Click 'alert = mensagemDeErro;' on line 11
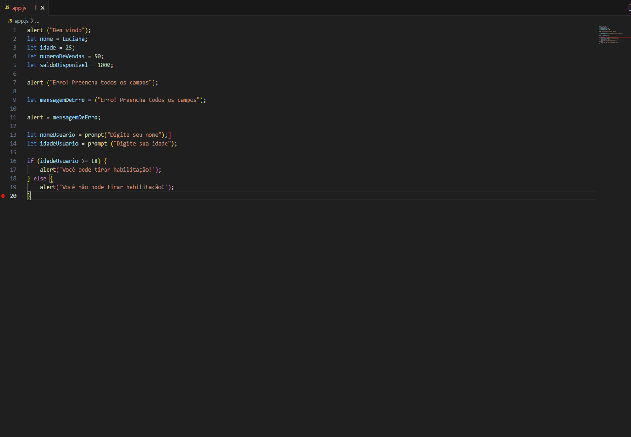This screenshot has height=437, width=631. (x=64, y=118)
